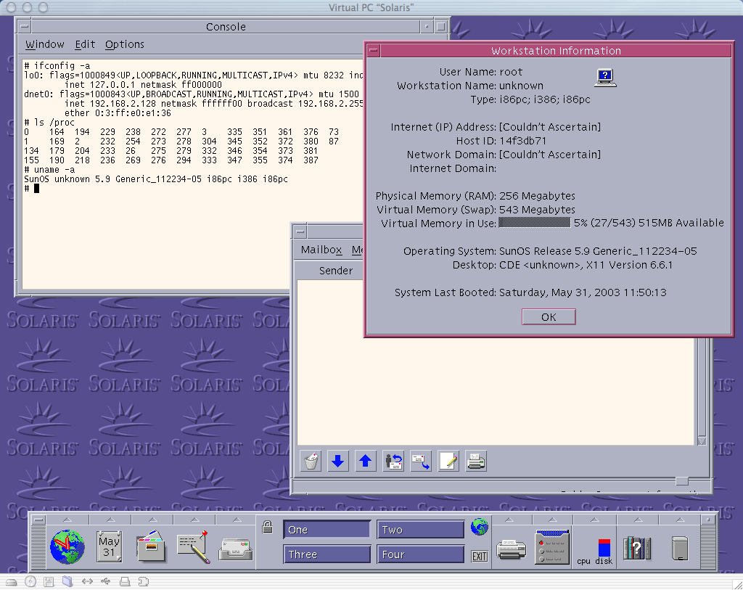
Task: Delete message with mailbox trash toolbar icon
Action: (311, 461)
